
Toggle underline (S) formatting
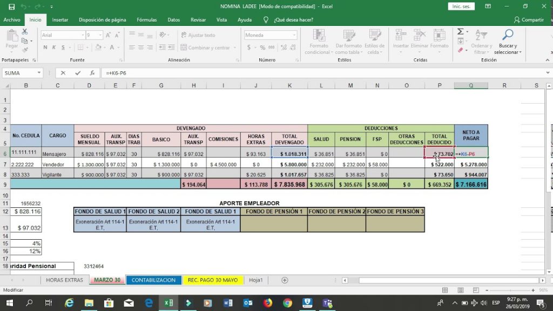tap(63, 47)
